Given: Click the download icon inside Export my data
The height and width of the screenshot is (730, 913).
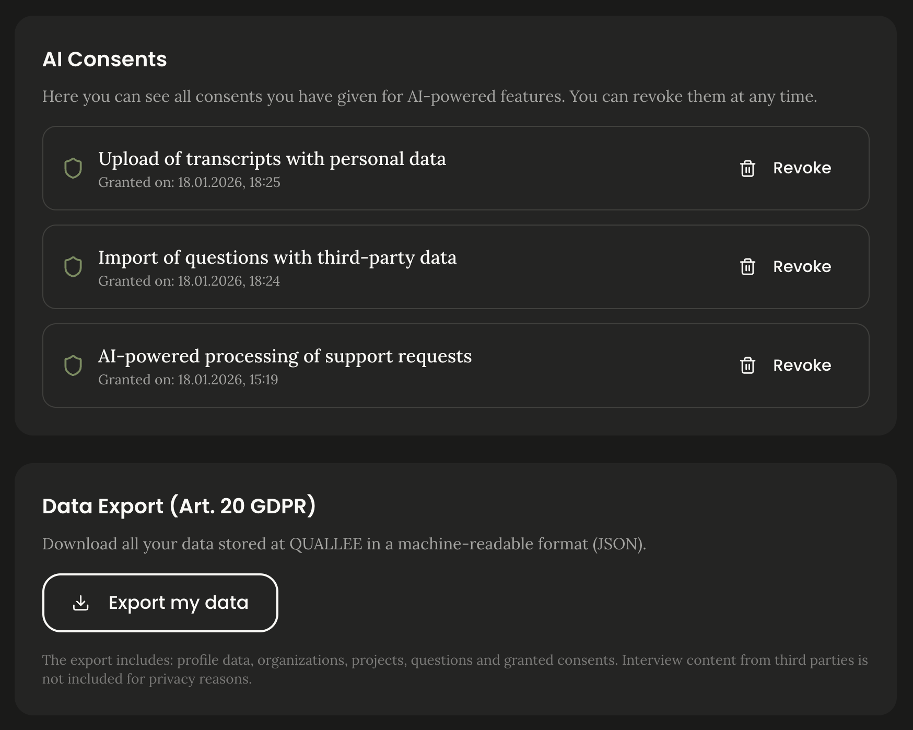Looking at the screenshot, I should [80, 603].
